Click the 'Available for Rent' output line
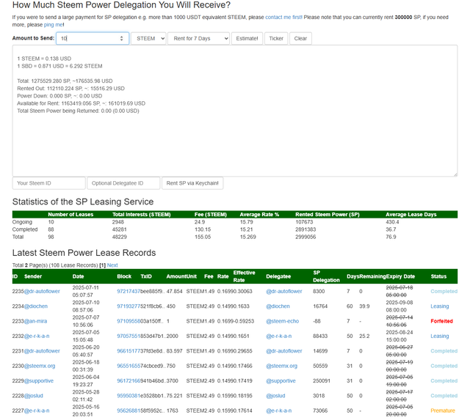Image resolution: width=470 pixels, height=420 pixels. pos(81,103)
